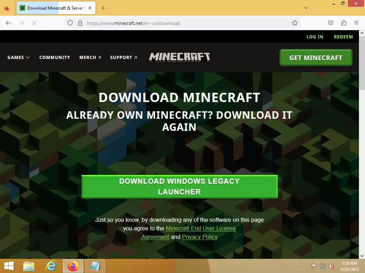The height and width of the screenshot is (273, 365).
Task: Open the COMMUNITY menu item
Action: coord(55,57)
